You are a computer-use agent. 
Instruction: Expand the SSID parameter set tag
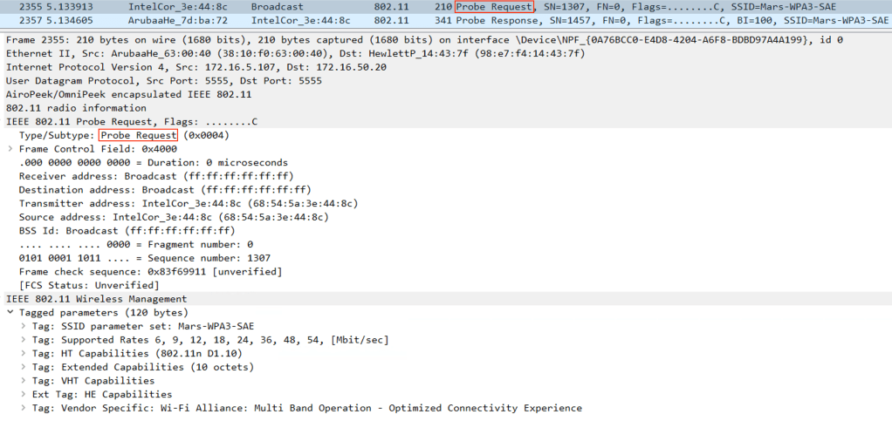23,326
